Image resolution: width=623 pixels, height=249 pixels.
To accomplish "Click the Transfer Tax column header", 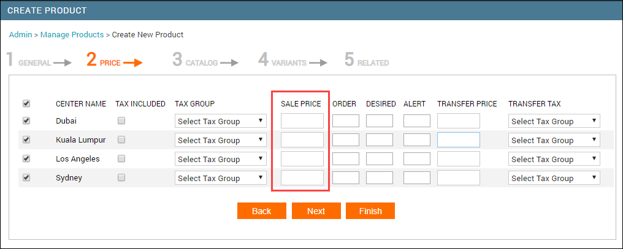I will (x=535, y=104).
